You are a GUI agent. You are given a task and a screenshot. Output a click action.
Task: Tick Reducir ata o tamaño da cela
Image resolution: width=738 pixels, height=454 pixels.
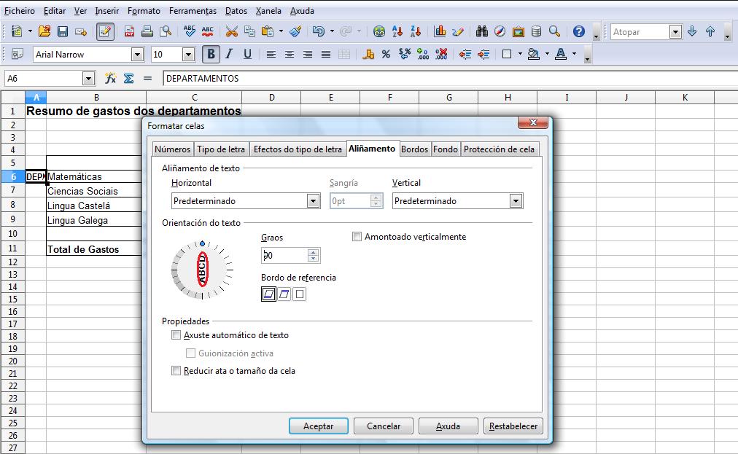176,371
